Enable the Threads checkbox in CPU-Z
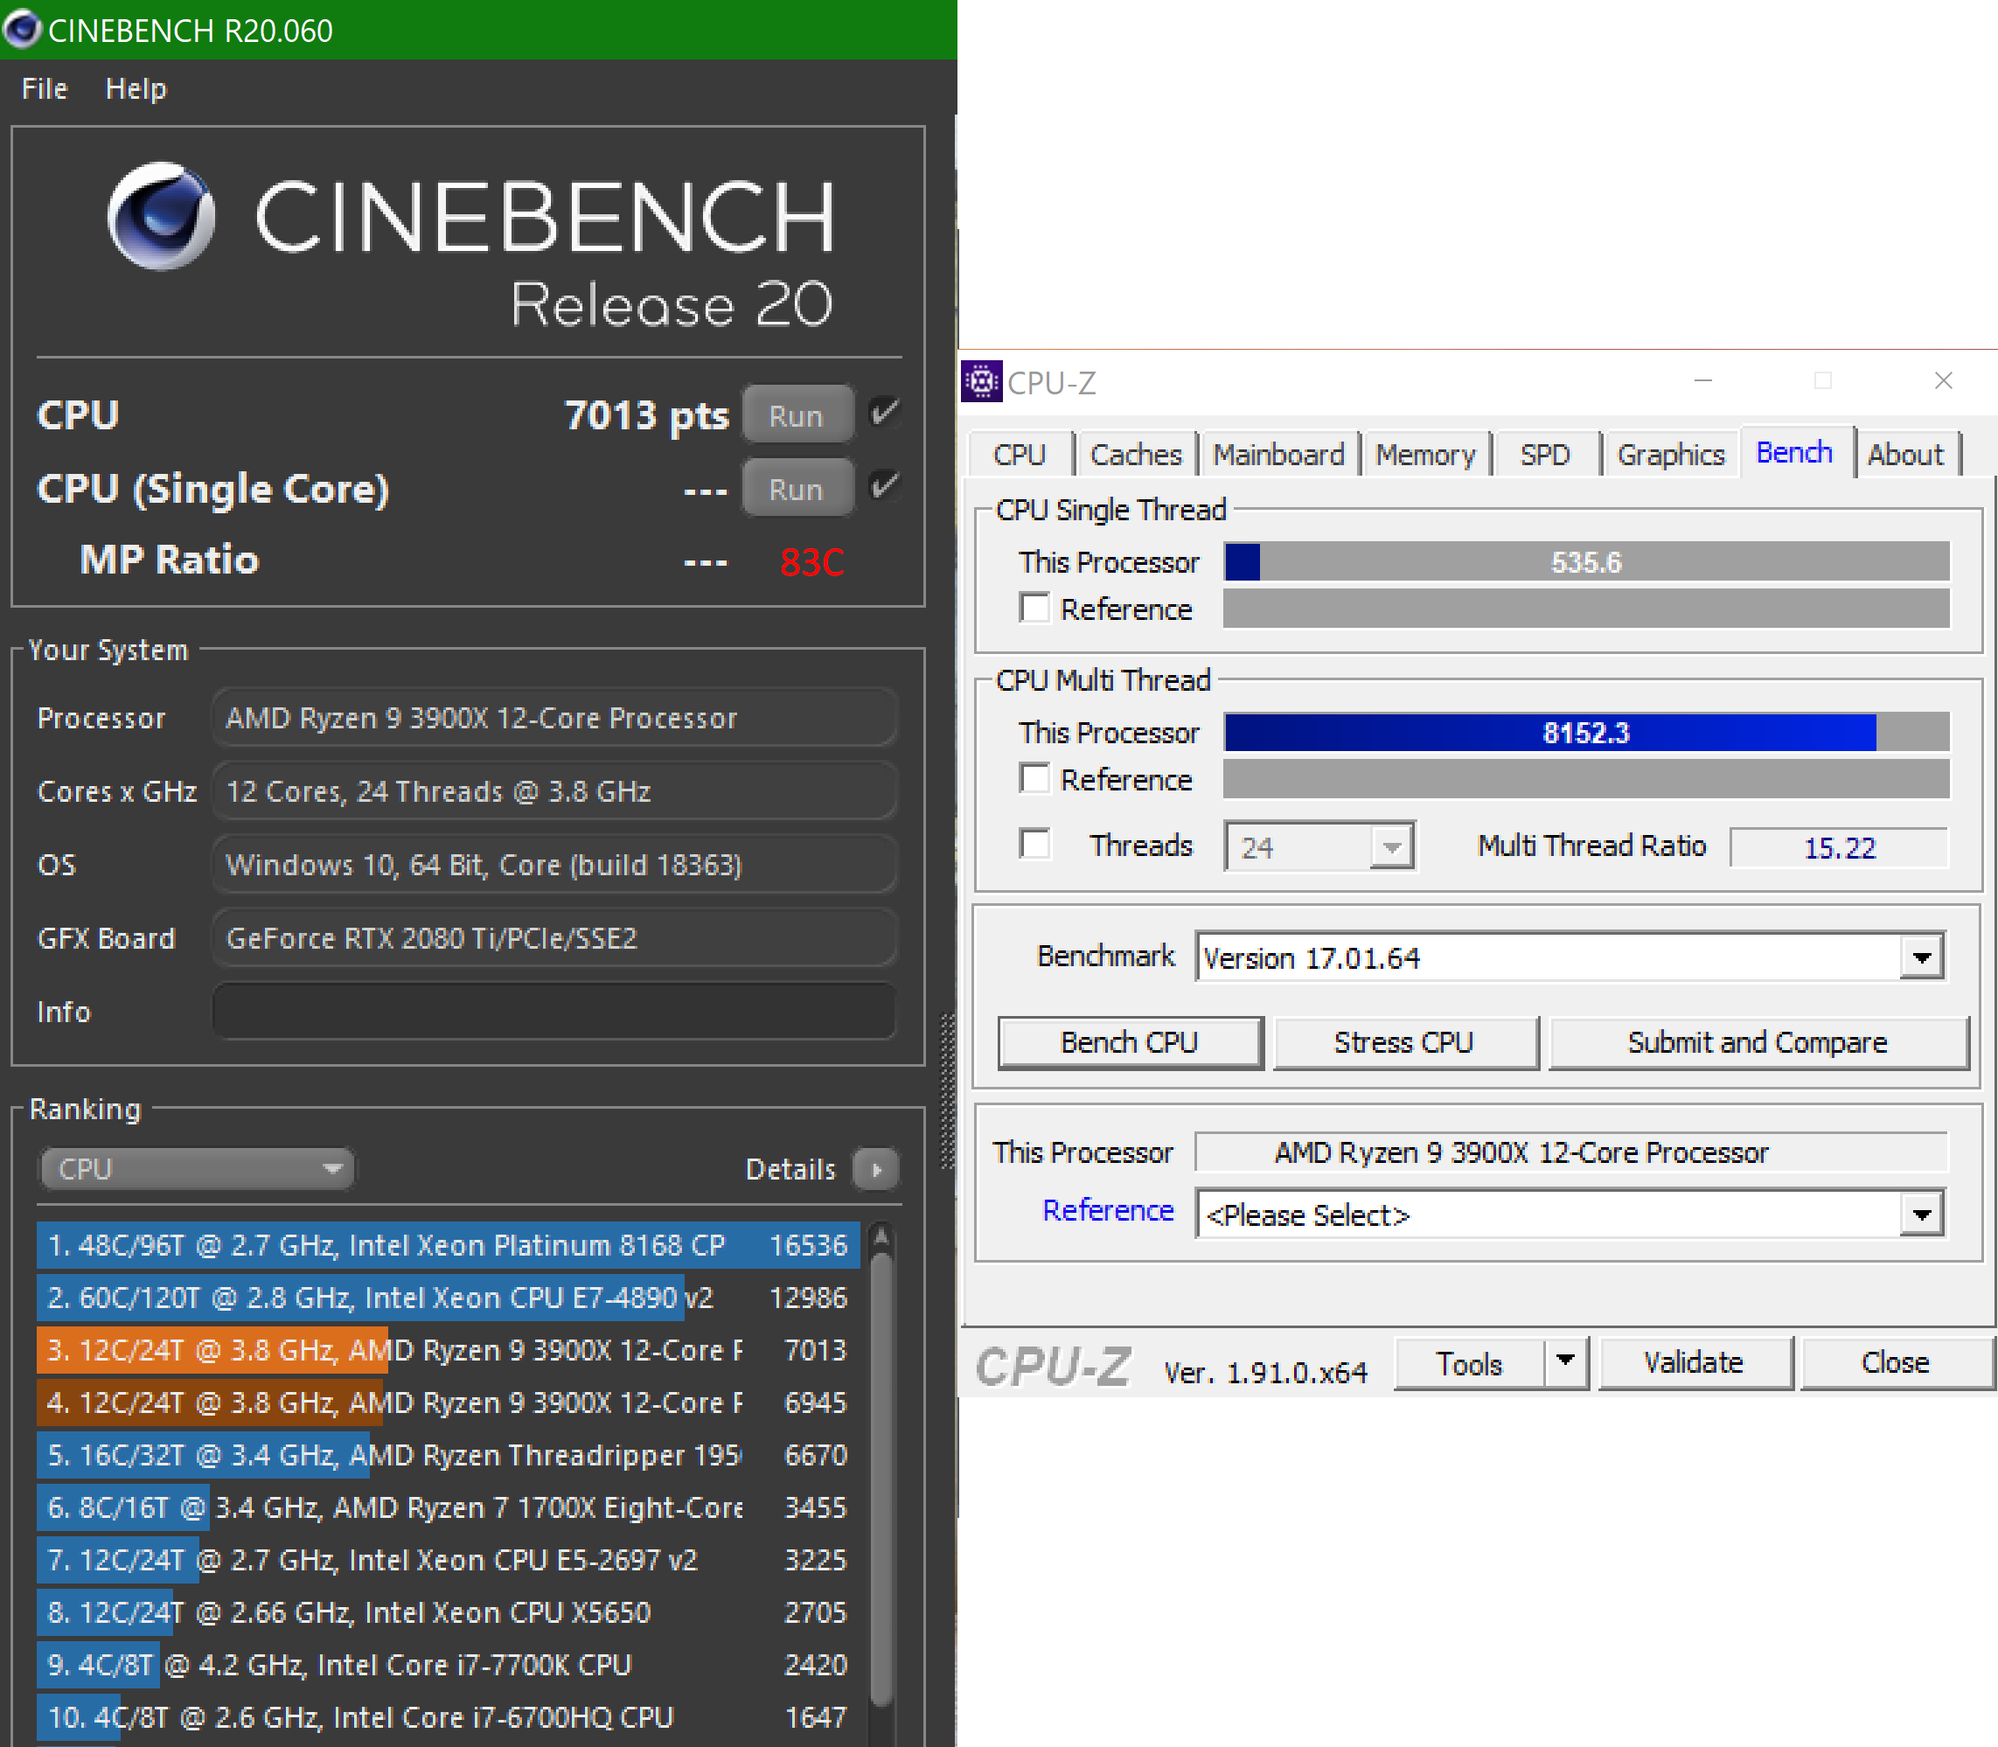This screenshot has width=1998, height=1747. (x=1034, y=845)
